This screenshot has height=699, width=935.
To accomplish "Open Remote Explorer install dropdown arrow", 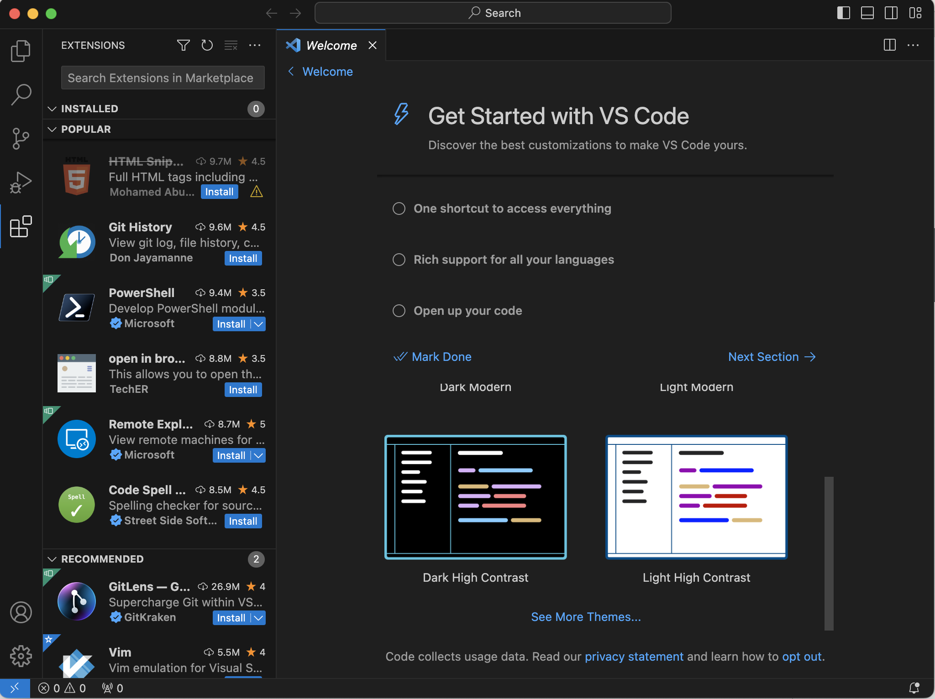I will [x=258, y=455].
